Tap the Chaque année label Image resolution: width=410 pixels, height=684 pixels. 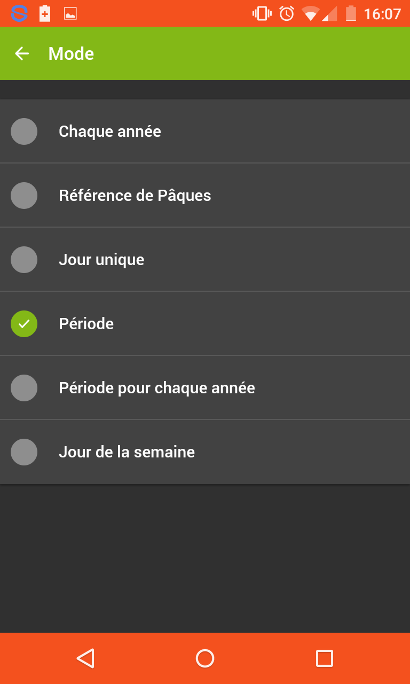click(x=109, y=131)
